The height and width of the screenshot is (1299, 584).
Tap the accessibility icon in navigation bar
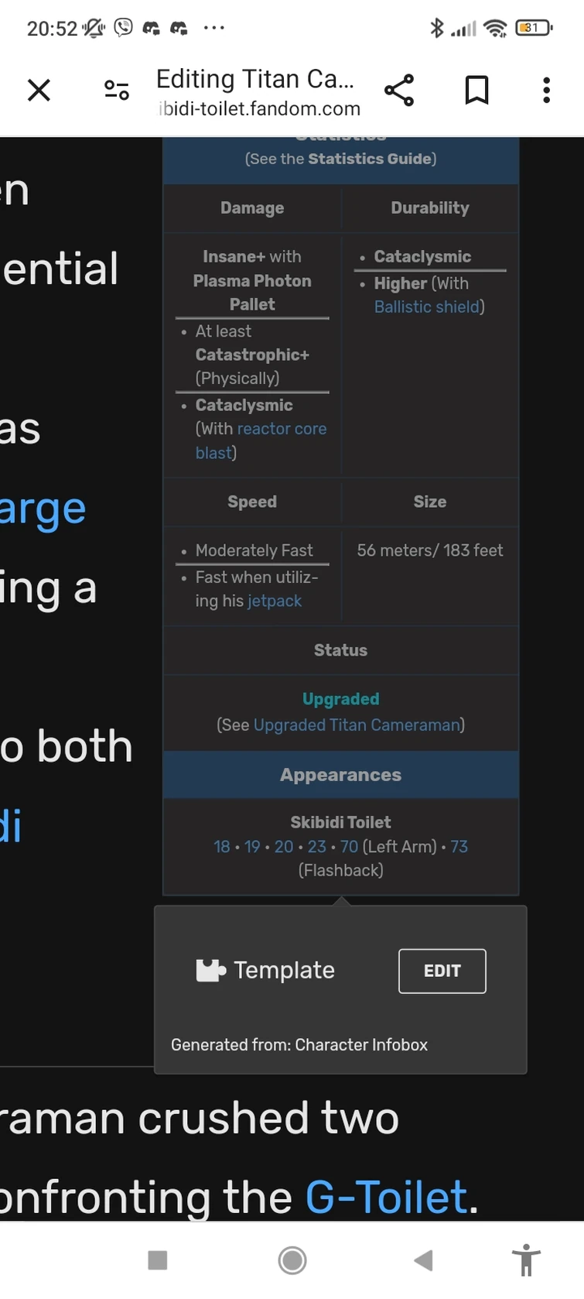525,1260
